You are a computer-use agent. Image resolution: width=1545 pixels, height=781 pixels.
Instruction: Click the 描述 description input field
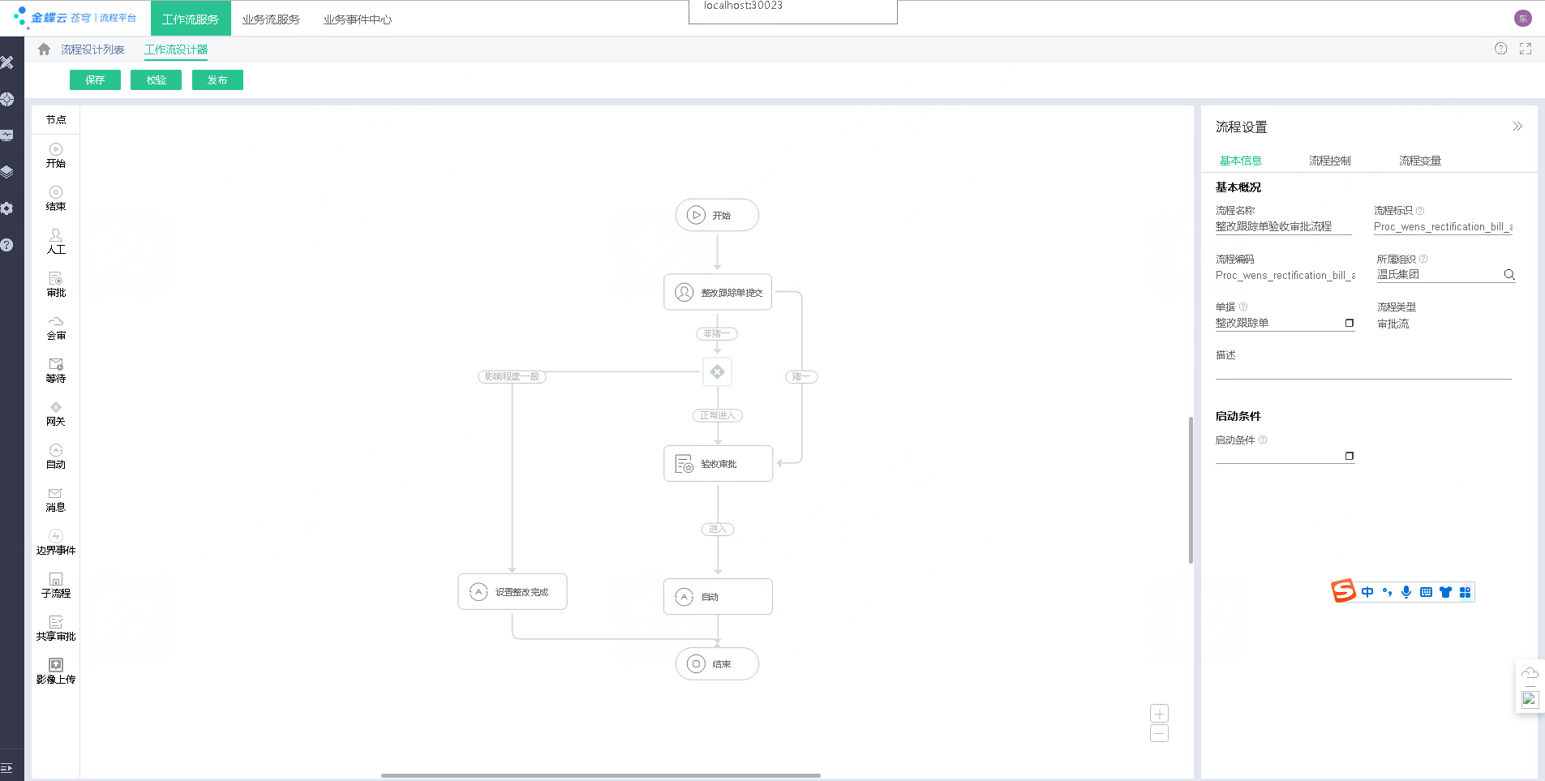click(1363, 371)
